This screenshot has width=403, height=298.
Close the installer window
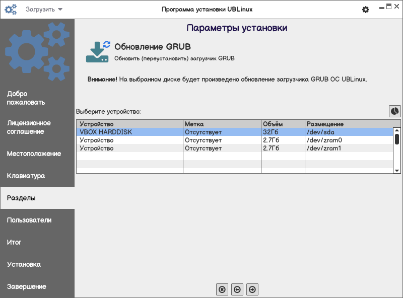click(x=396, y=7)
